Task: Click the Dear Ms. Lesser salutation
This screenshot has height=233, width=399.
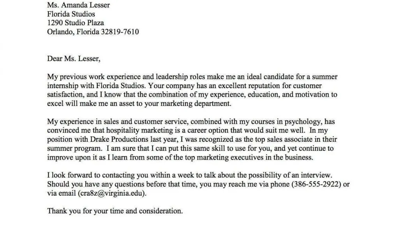Action: (74, 59)
